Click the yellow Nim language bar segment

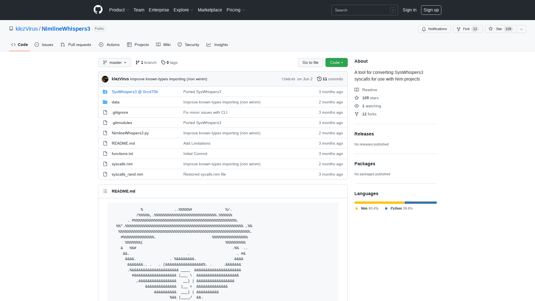coord(379,203)
